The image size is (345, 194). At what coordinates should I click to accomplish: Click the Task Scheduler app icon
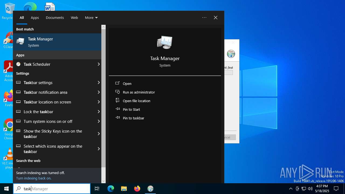coord(18,64)
